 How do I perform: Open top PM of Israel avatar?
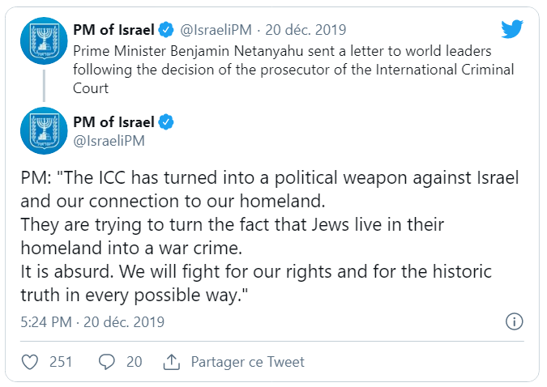(x=44, y=40)
